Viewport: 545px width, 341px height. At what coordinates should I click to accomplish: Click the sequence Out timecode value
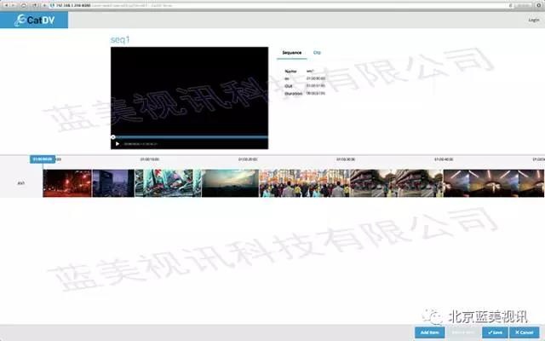tap(316, 85)
